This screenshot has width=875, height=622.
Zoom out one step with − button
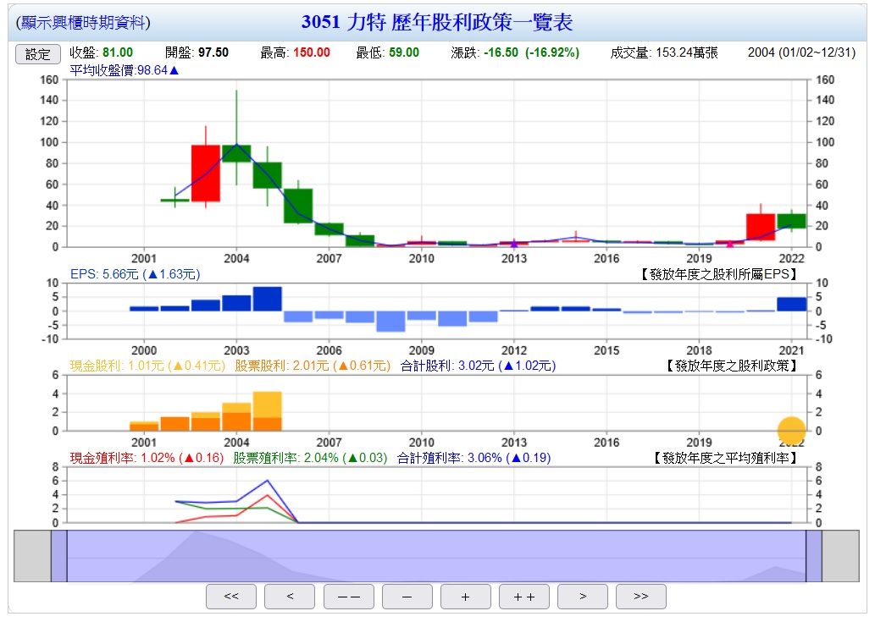407,597
